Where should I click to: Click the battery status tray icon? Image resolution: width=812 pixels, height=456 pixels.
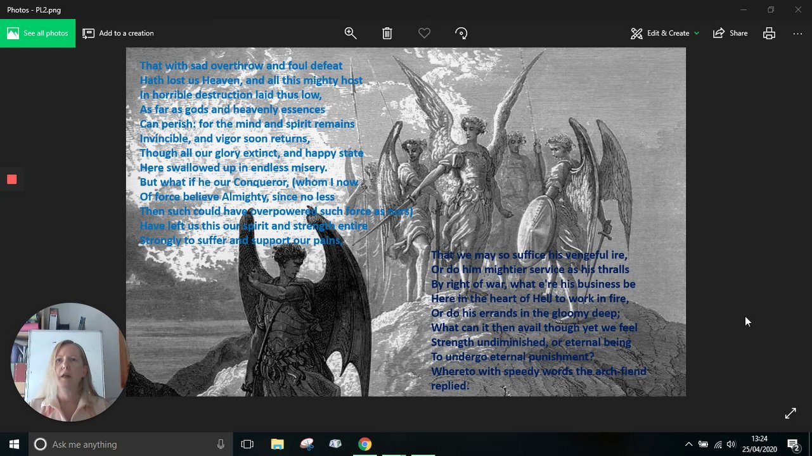coord(703,444)
